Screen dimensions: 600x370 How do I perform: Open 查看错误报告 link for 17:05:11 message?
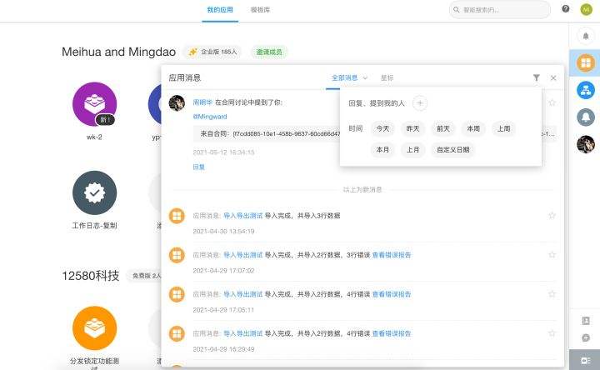392,294
